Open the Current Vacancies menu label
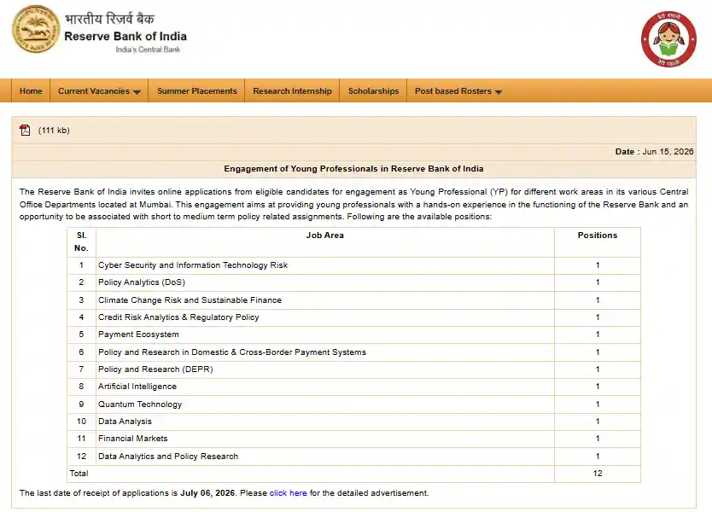This screenshot has height=512, width=712. 94,90
